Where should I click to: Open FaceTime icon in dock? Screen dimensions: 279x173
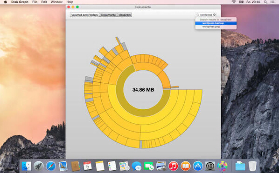pos(149,166)
